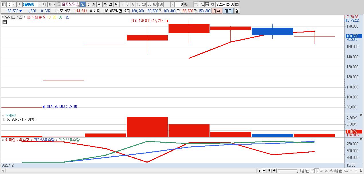
Task: Open chart settings gear icon
Action: coord(212,4)
